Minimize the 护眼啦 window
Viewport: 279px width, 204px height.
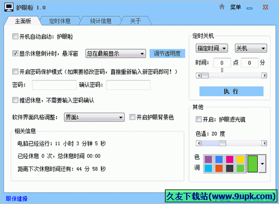pos(249,8)
